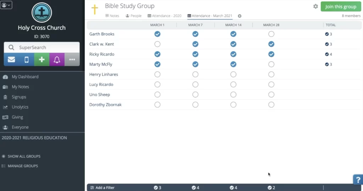Mark Henry Linhares present on March 7
The image size is (363, 191).
[x=195, y=74]
